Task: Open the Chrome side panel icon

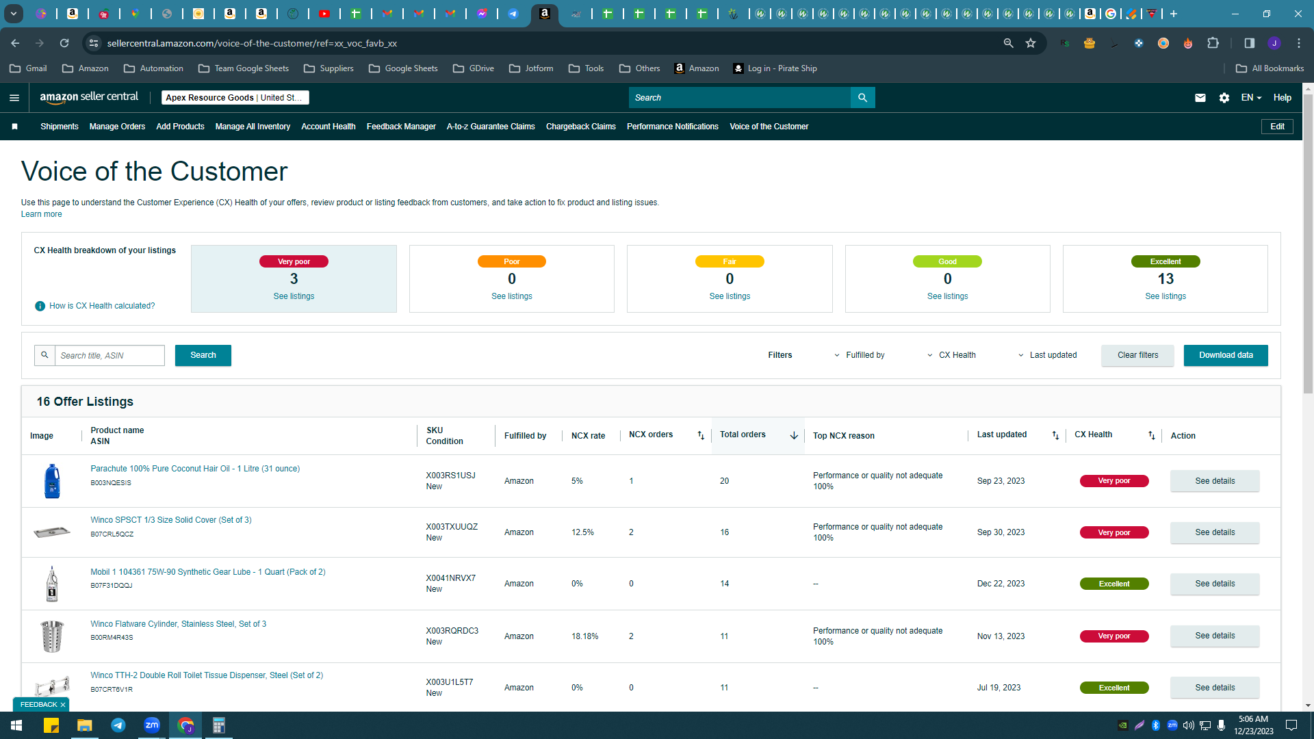Action: pyautogui.click(x=1249, y=43)
